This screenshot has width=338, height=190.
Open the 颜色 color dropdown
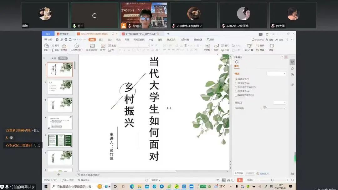(x=279, y=102)
